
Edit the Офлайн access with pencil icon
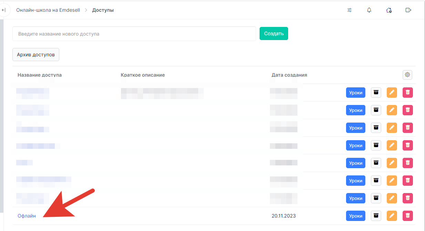[x=392, y=216]
